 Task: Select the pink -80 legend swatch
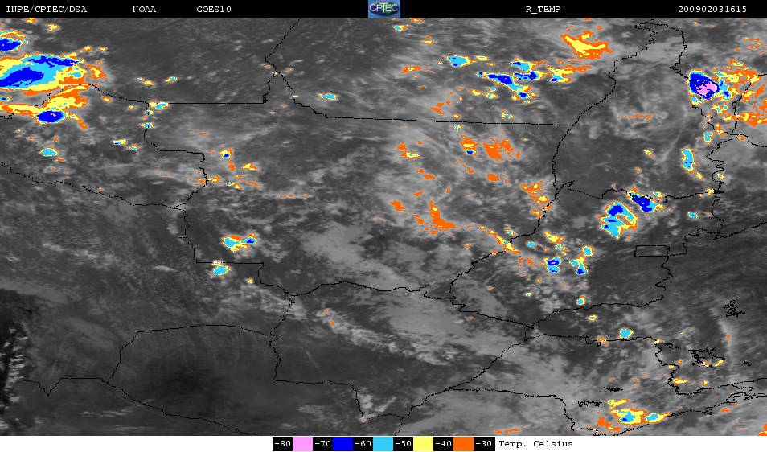point(303,444)
